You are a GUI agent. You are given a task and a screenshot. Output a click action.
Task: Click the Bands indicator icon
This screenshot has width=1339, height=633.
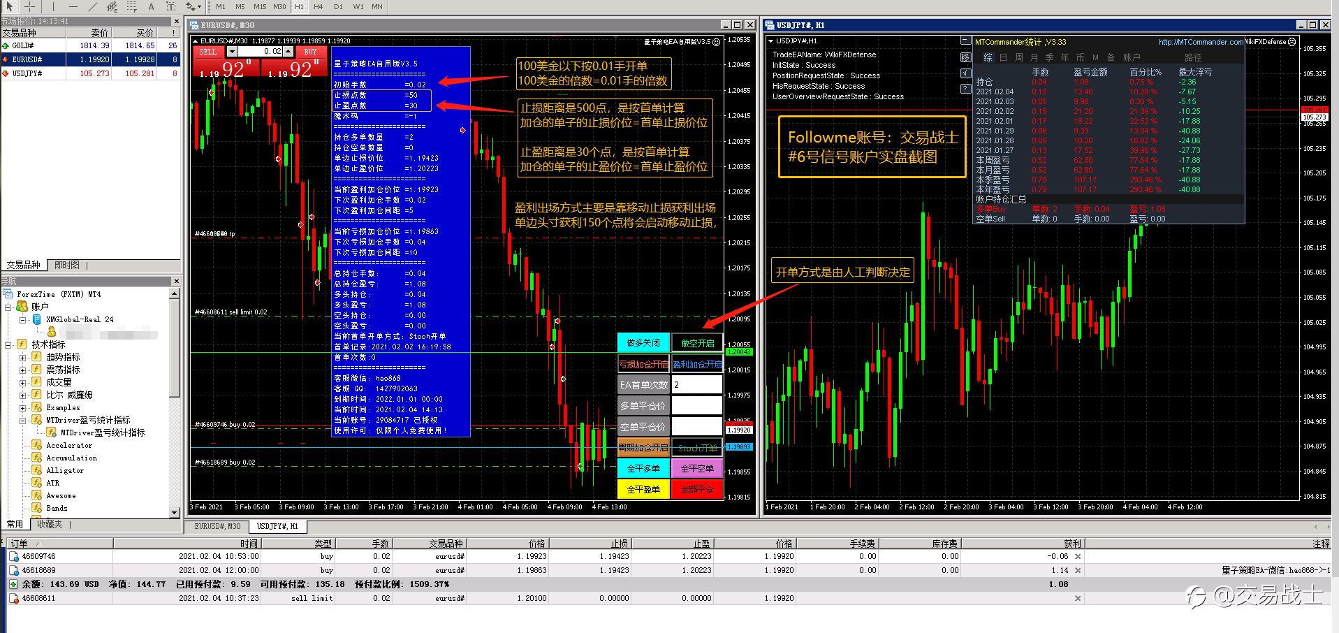[37, 508]
